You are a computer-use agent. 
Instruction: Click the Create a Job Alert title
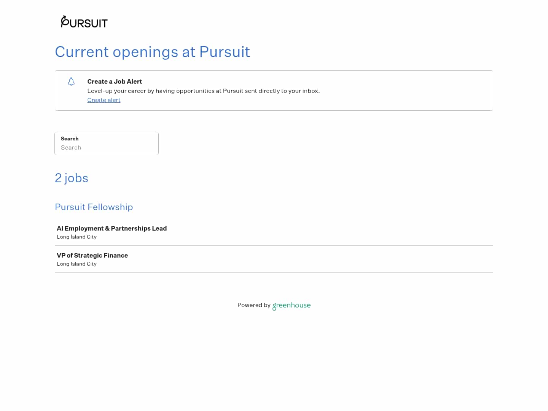pyautogui.click(x=115, y=81)
